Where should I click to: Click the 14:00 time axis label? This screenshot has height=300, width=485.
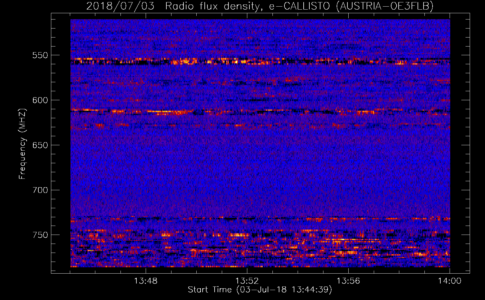tap(450, 281)
